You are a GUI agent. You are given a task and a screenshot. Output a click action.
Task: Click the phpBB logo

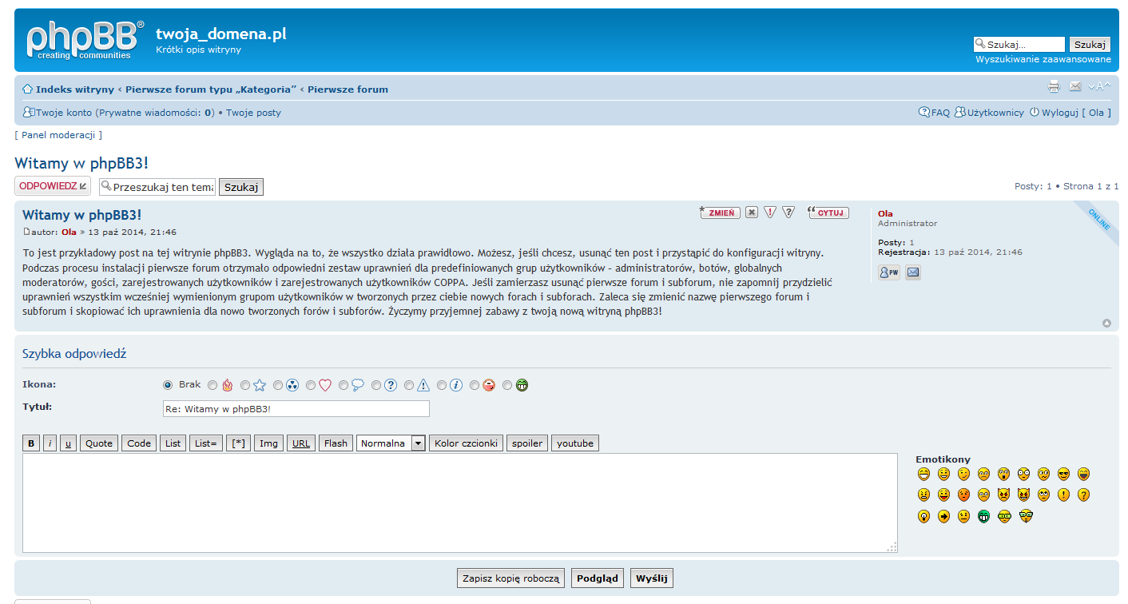[85, 40]
